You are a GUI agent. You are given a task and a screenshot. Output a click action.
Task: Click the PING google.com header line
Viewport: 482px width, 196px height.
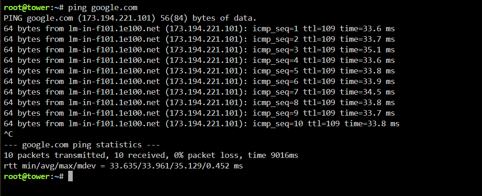(x=130, y=18)
